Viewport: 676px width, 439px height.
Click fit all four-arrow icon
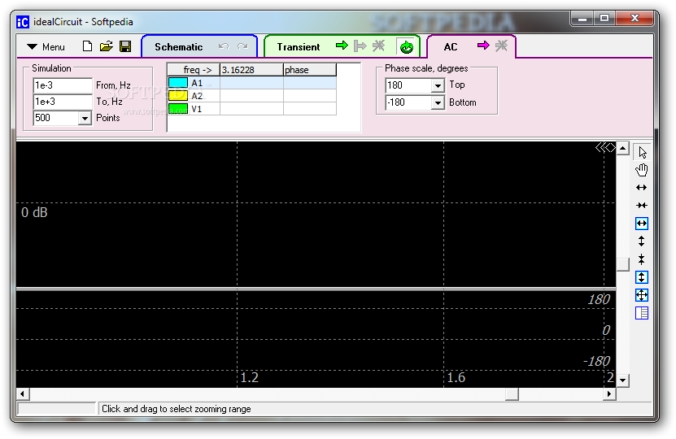coord(642,295)
